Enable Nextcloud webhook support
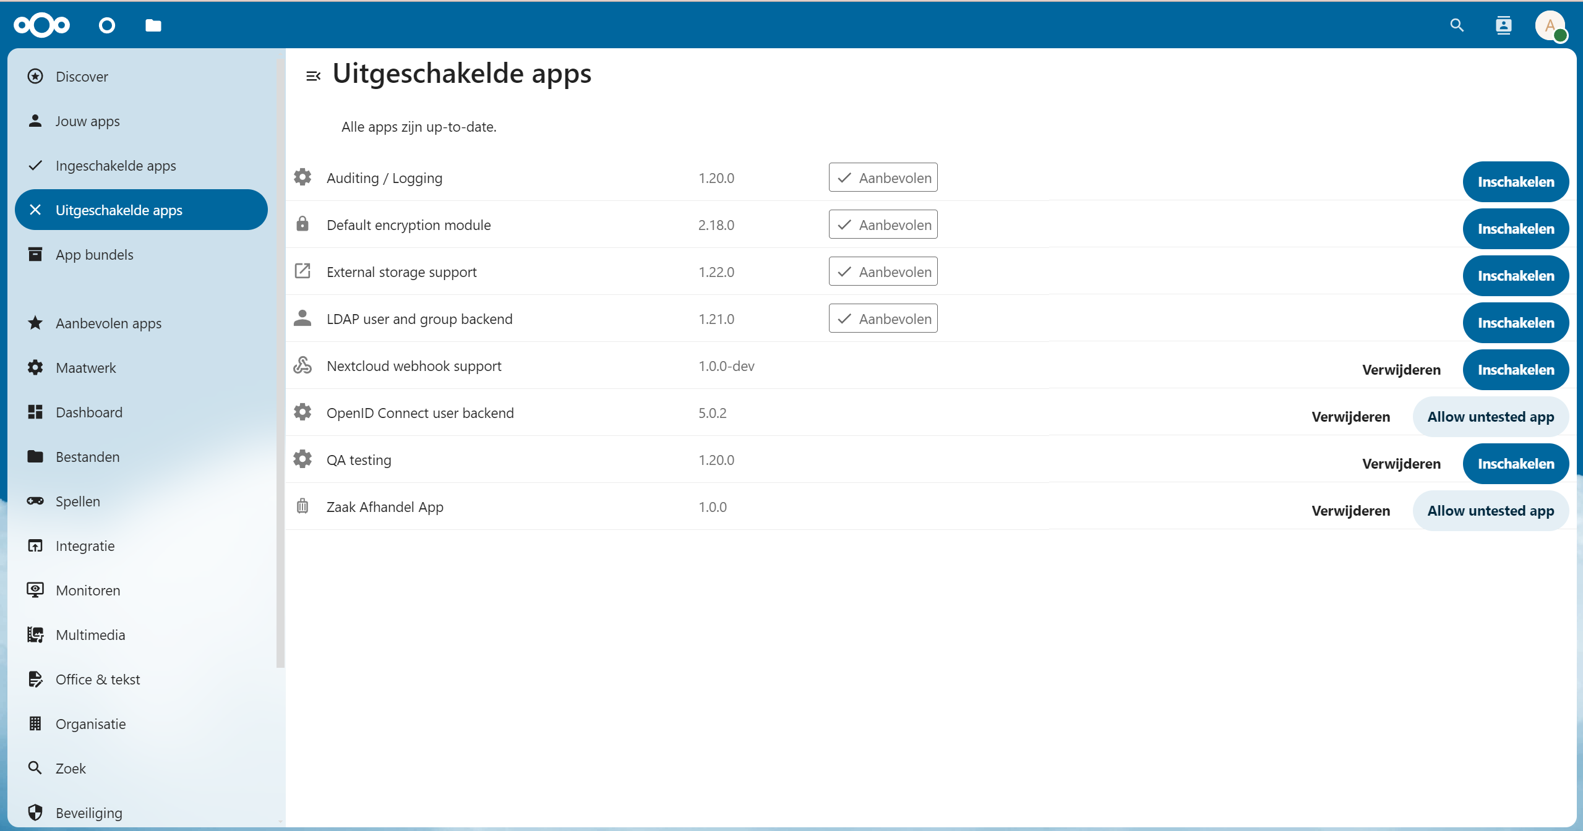Image resolution: width=1583 pixels, height=831 pixels. (1516, 370)
